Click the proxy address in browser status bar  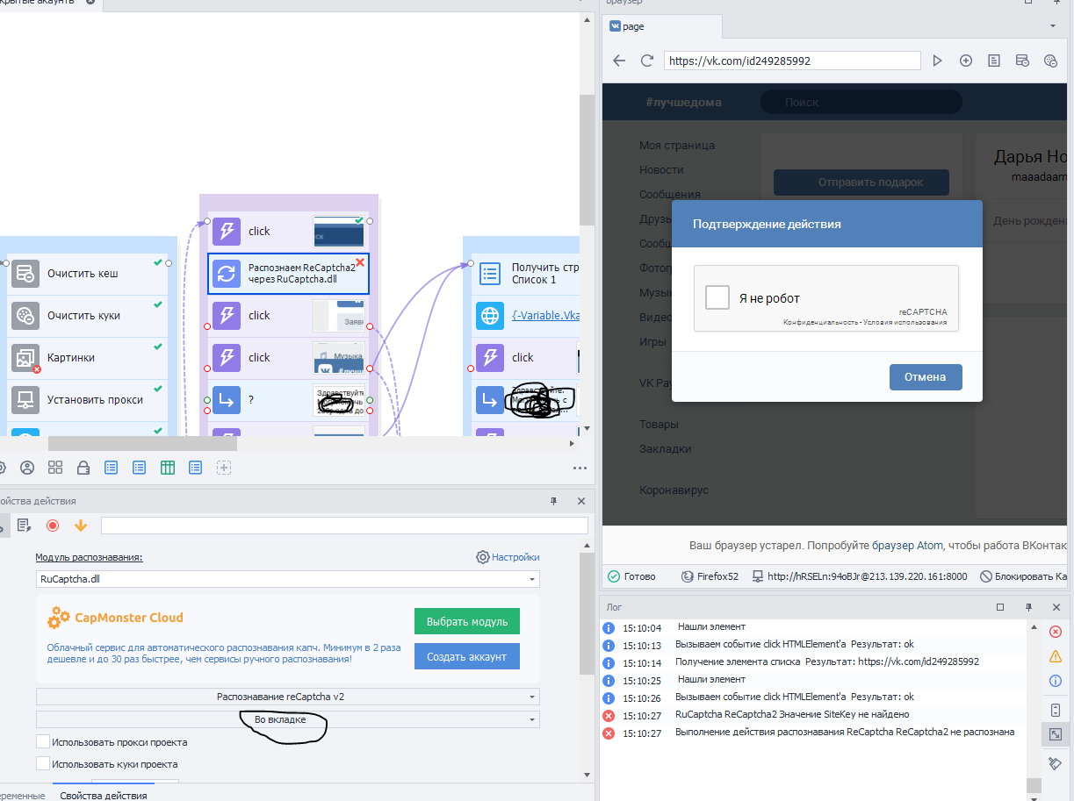coord(858,576)
